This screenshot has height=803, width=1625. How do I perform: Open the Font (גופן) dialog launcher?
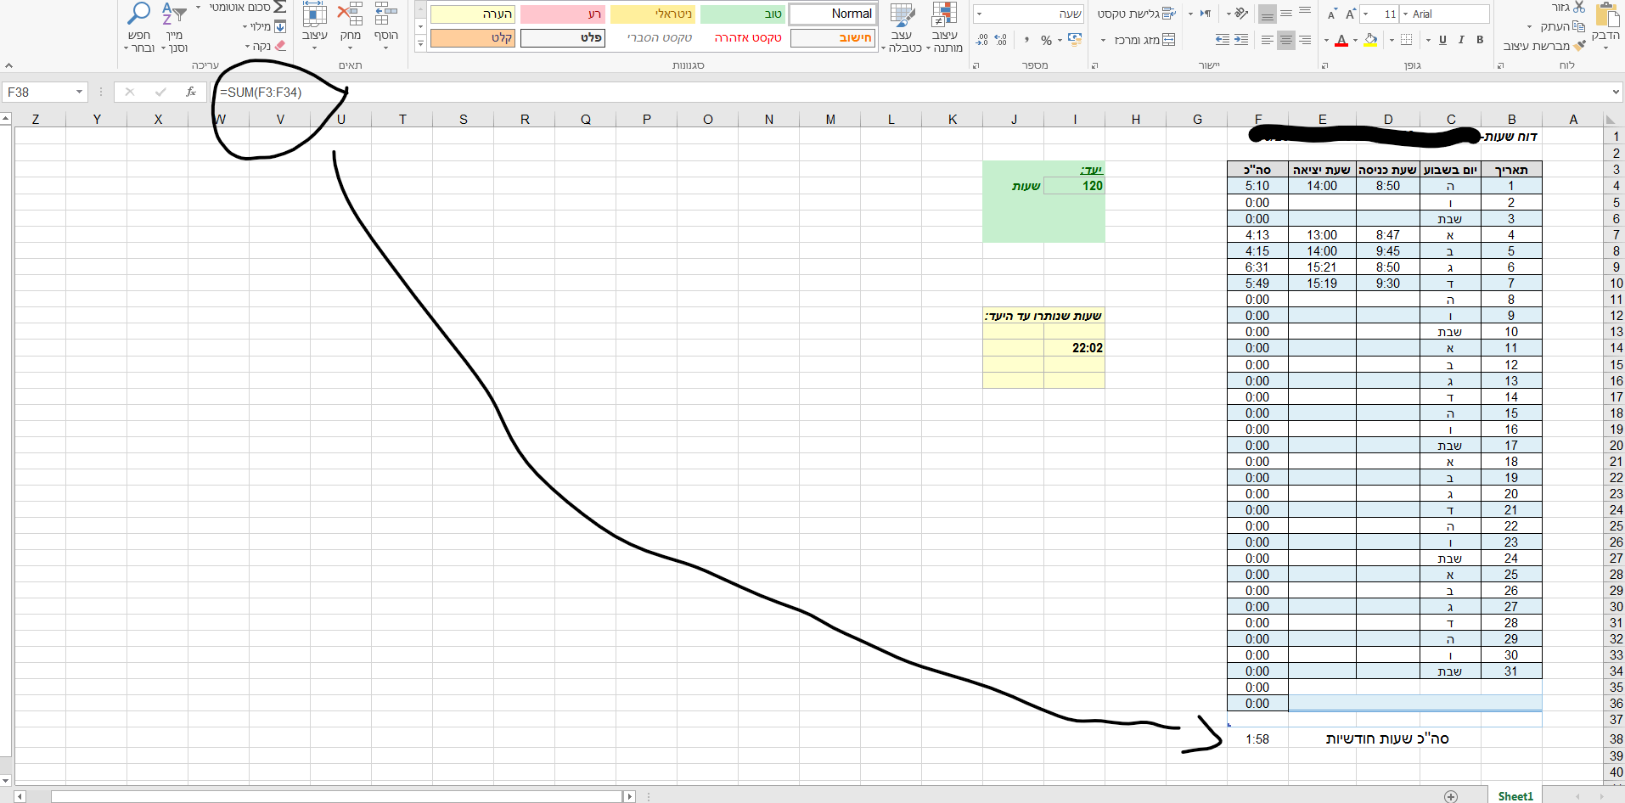tap(1326, 65)
